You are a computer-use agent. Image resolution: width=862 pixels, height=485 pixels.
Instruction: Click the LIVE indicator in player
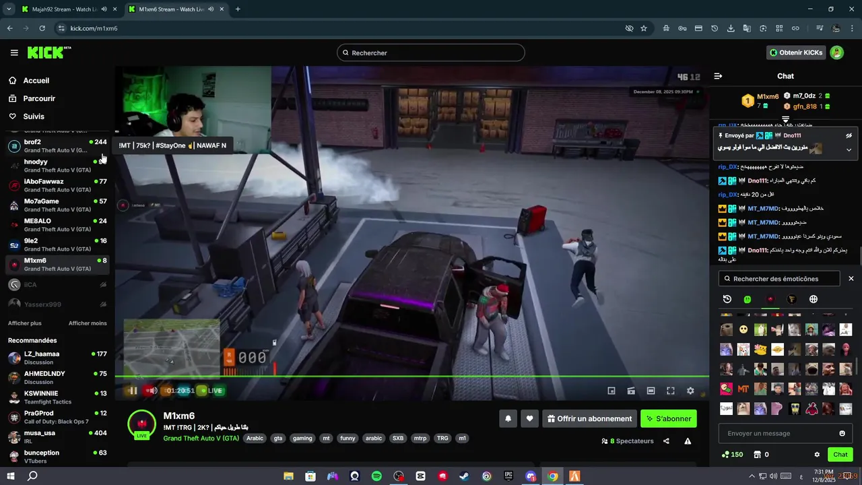tap(209, 391)
